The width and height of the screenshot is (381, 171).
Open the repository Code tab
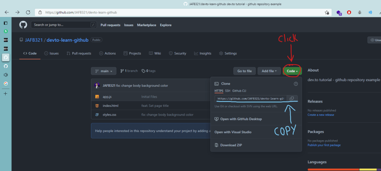tap(30, 53)
